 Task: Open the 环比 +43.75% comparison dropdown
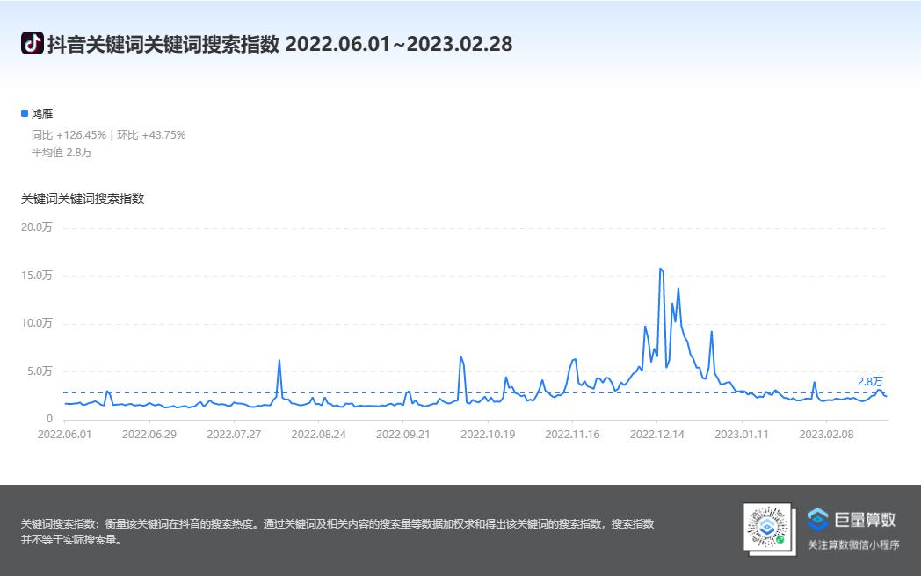coord(153,134)
